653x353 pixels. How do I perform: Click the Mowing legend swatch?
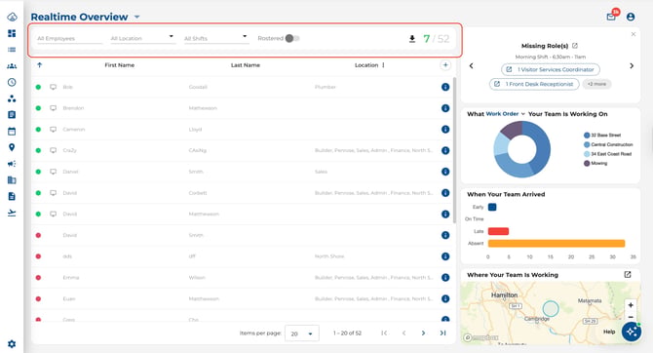(x=587, y=164)
